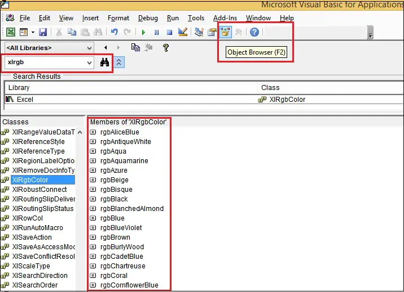
Task: Open the Window menu
Action: click(258, 18)
